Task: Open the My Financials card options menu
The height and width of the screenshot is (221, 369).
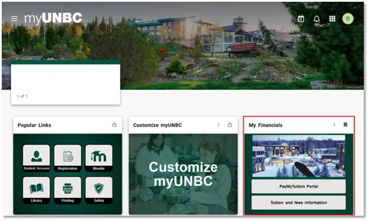Action: pos(334,125)
